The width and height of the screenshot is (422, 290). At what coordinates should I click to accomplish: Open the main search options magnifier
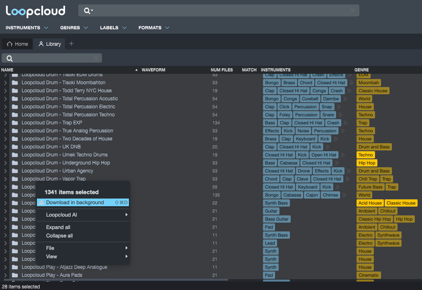[88, 11]
